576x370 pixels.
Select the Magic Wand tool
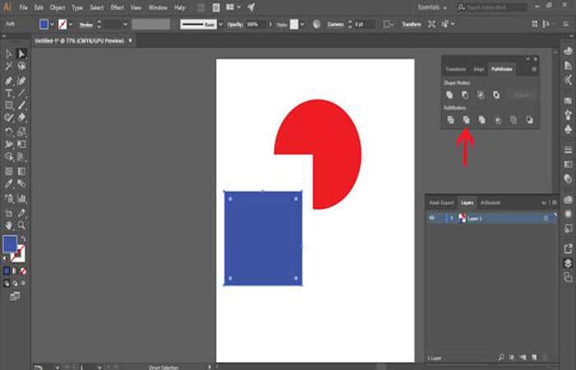[x=9, y=67]
